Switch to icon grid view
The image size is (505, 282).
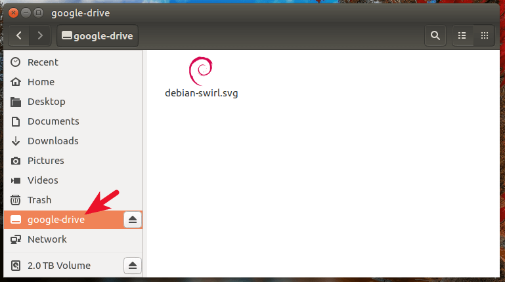pyautogui.click(x=485, y=35)
